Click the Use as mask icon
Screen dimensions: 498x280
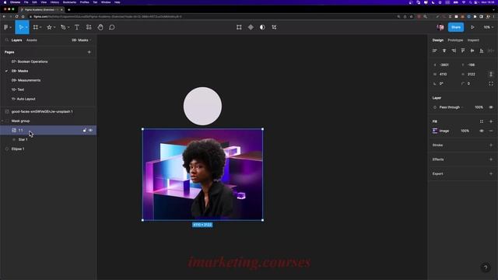click(x=262, y=27)
